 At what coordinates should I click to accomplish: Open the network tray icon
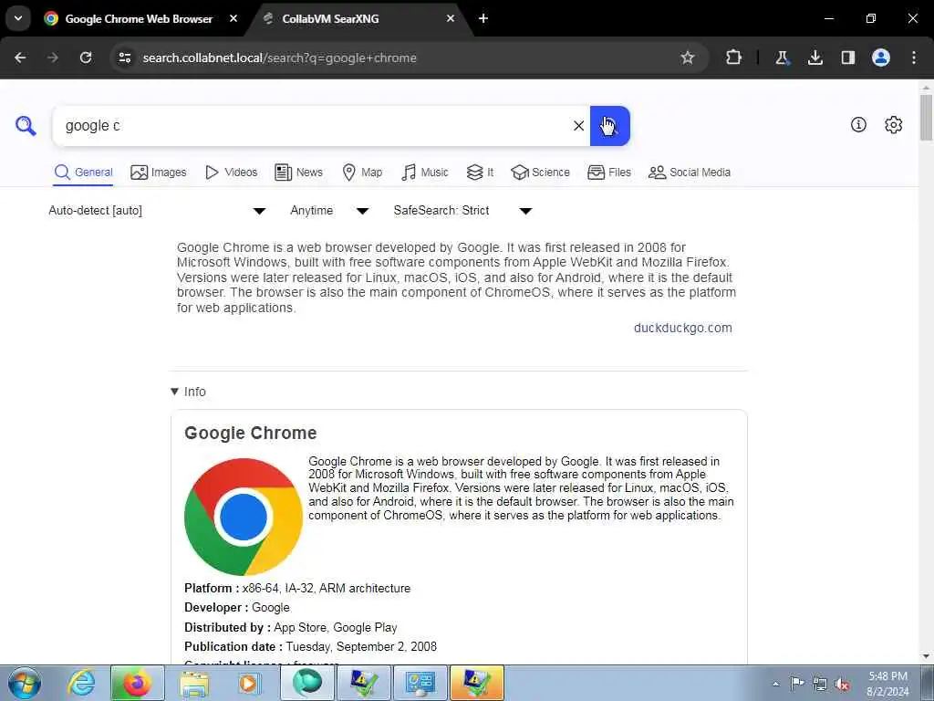(x=820, y=684)
